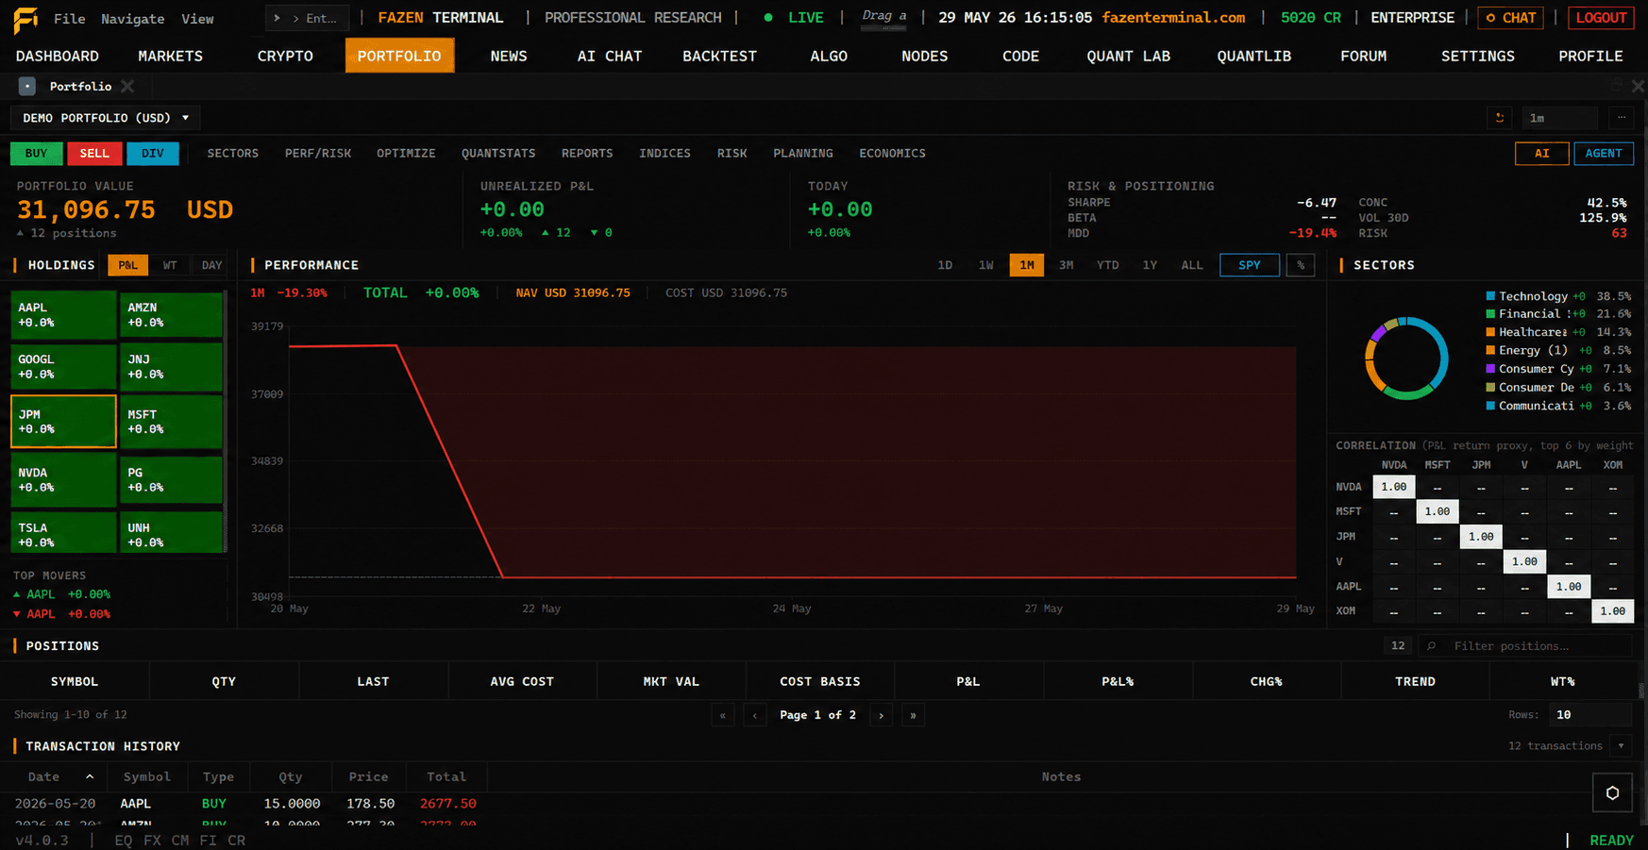Open the QUANTSTATS section
This screenshot has height=850, width=1648.
pos(498,154)
